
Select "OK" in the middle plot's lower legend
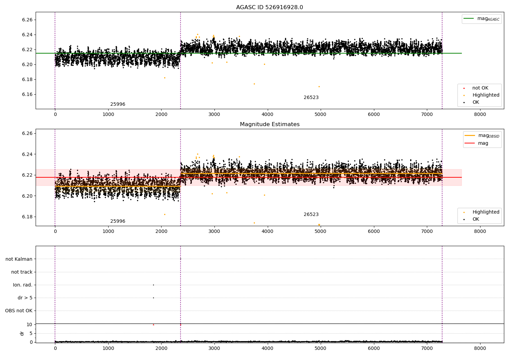(476, 219)
